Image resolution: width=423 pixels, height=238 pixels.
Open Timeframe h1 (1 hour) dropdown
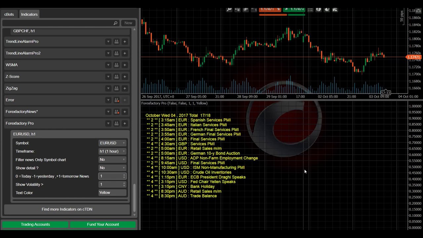(112, 151)
